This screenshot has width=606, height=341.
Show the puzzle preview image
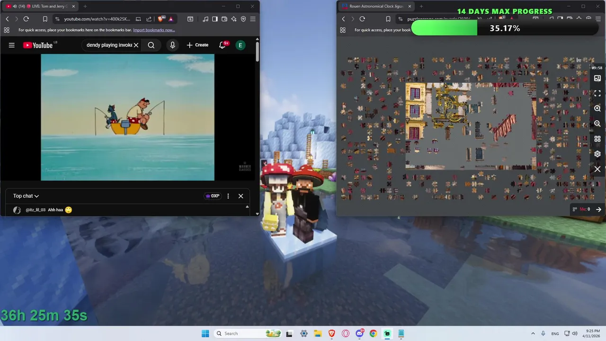(x=597, y=78)
